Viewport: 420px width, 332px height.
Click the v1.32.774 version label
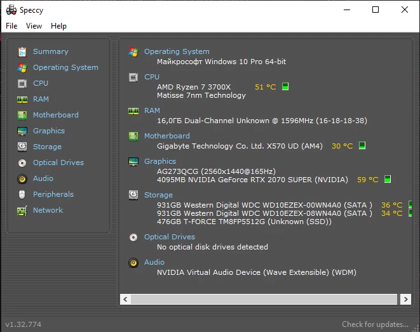point(24,324)
